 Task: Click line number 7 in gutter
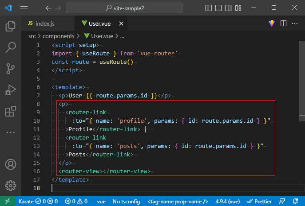pos(38,96)
